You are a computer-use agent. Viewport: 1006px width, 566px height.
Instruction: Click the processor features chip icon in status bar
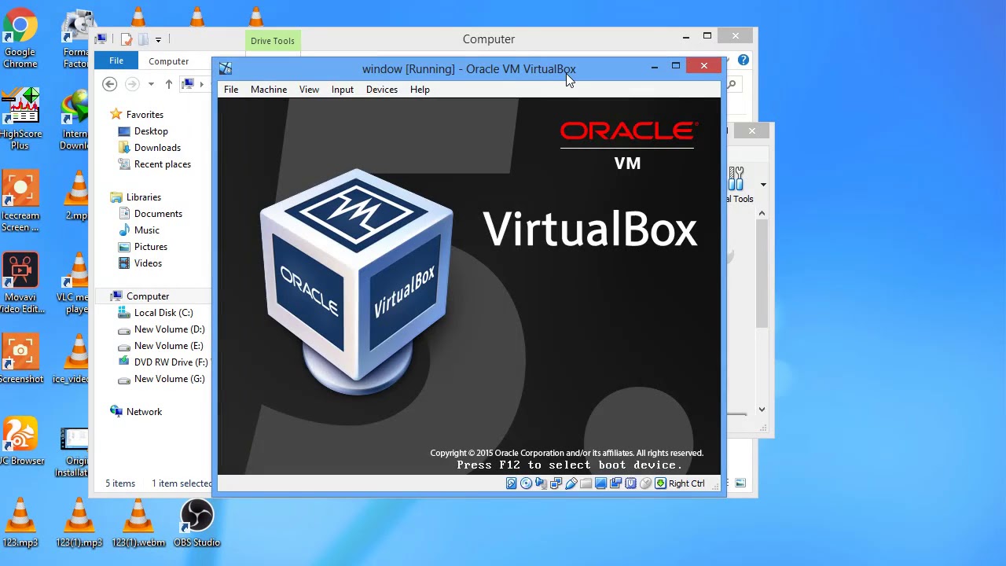630,483
